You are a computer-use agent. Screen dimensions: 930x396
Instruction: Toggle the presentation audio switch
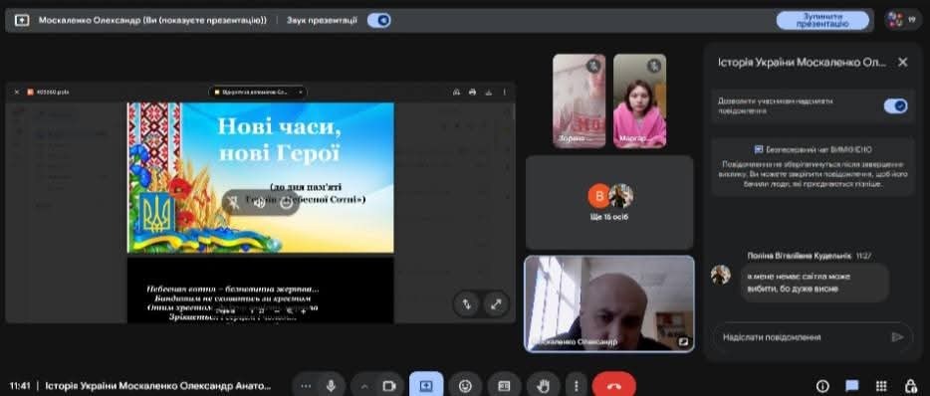click(379, 20)
